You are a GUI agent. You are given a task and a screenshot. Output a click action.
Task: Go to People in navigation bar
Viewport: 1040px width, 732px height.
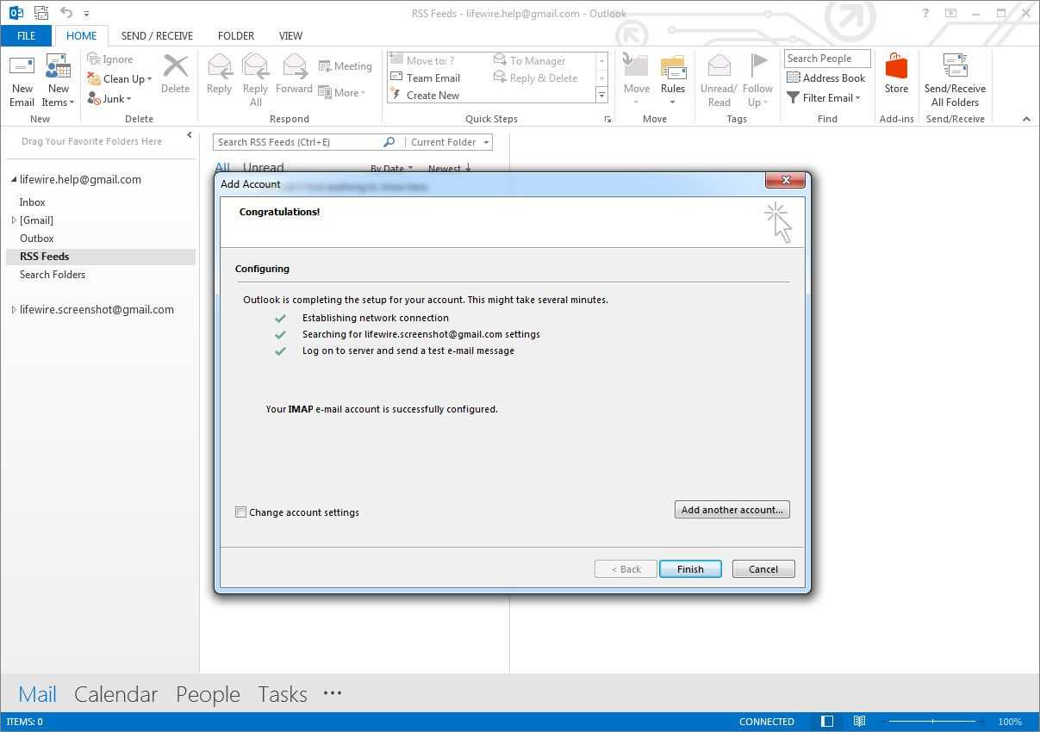pos(209,694)
